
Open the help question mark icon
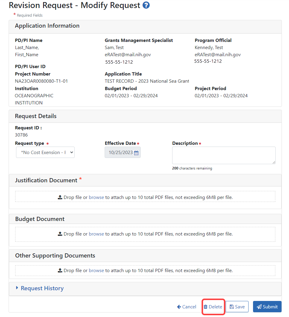[x=146, y=5]
